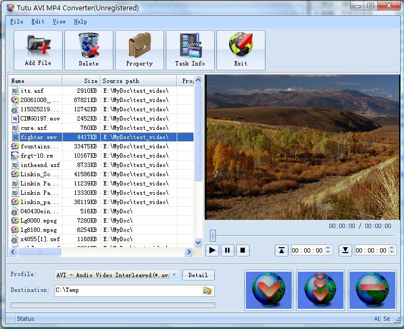The width and height of the screenshot is (404, 329).
Task: Click the Delete trash bin icon
Action: pos(89,45)
